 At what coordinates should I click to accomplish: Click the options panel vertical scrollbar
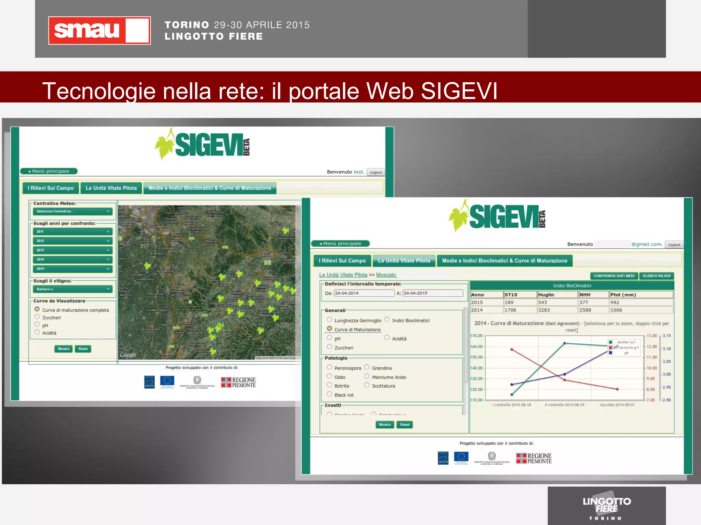(x=466, y=345)
